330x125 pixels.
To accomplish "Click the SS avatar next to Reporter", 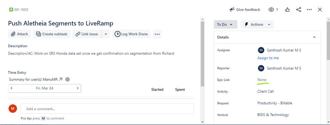I will point(261,68).
